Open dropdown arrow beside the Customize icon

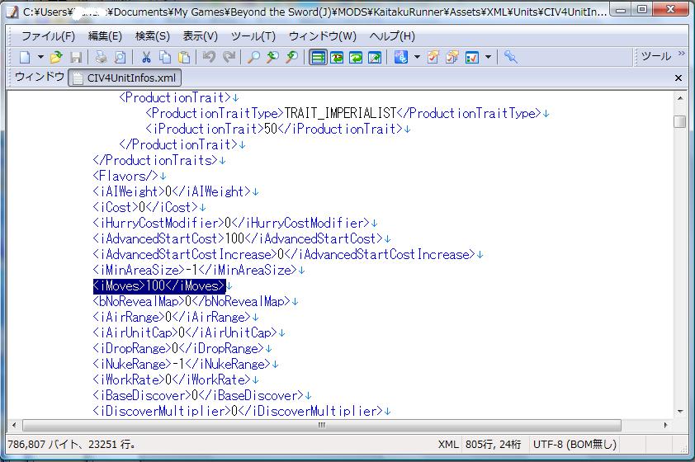tap(488, 57)
